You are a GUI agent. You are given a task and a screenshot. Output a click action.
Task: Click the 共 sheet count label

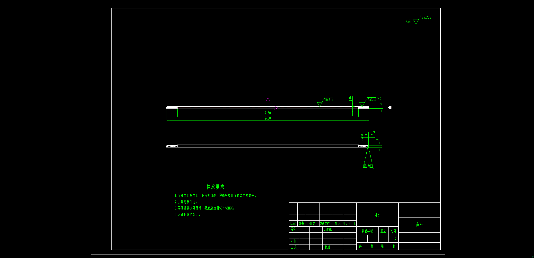pyautogui.click(x=360, y=246)
